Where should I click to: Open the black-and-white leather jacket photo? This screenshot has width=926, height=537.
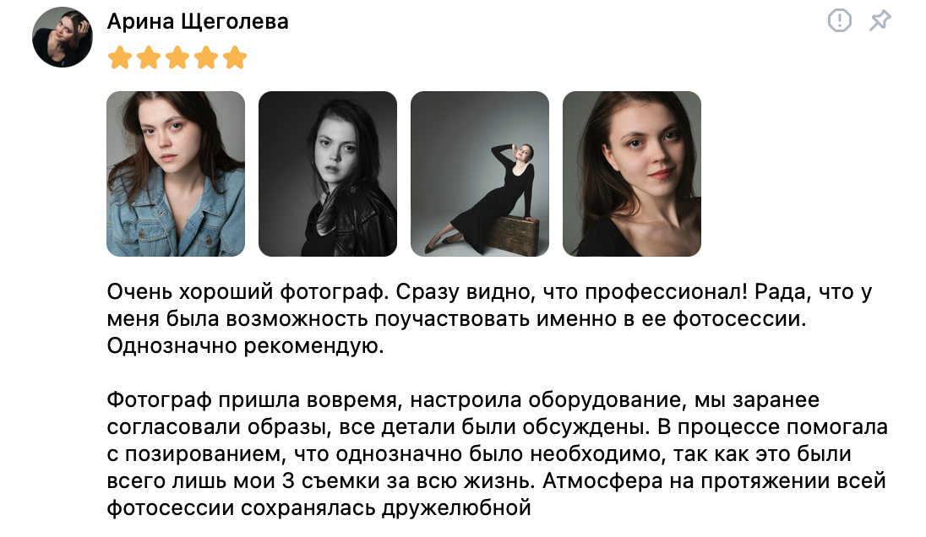(x=328, y=173)
